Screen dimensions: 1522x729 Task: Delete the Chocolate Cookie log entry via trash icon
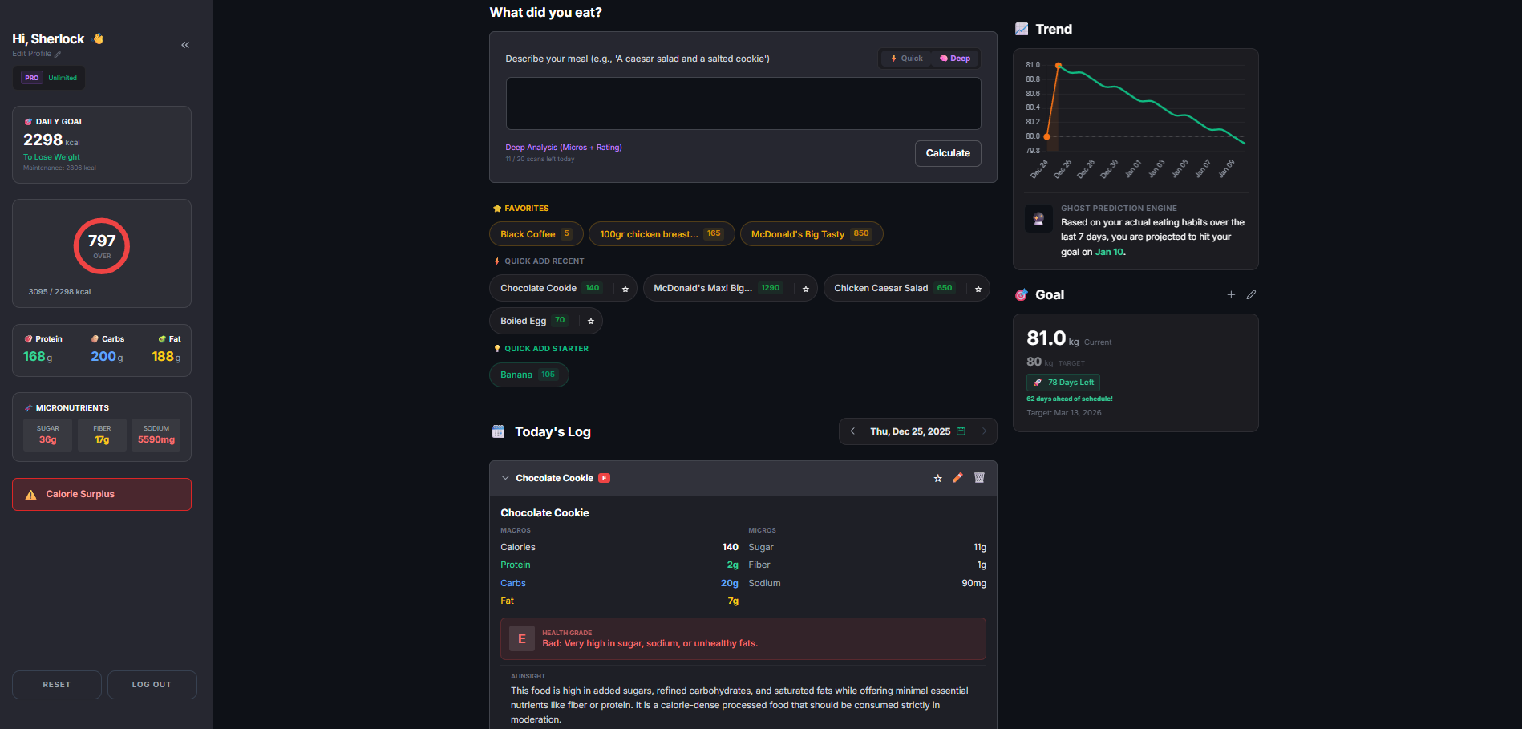[x=979, y=477]
